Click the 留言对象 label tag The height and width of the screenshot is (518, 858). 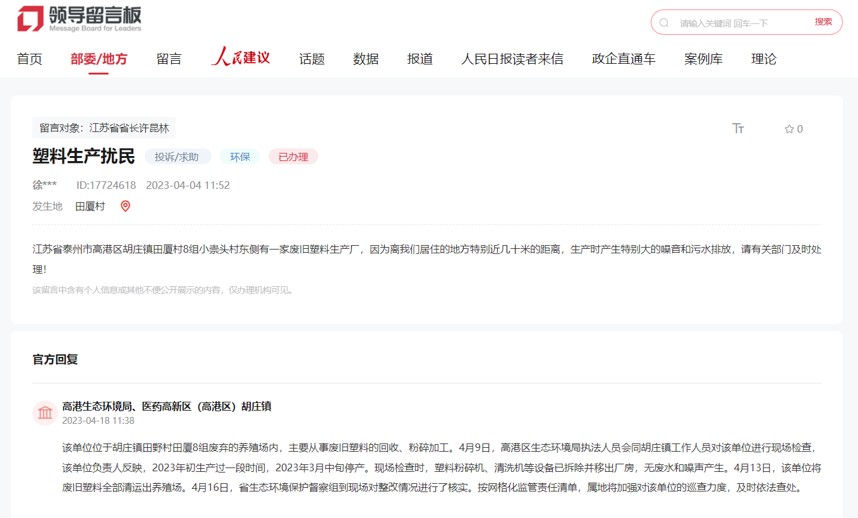pos(104,128)
